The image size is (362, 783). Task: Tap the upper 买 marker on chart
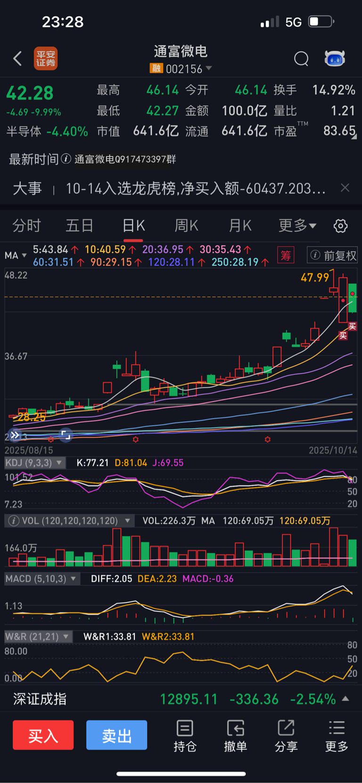point(352,326)
